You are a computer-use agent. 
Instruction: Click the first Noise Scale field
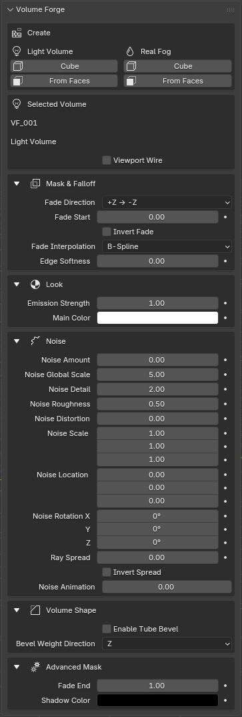[157, 433]
